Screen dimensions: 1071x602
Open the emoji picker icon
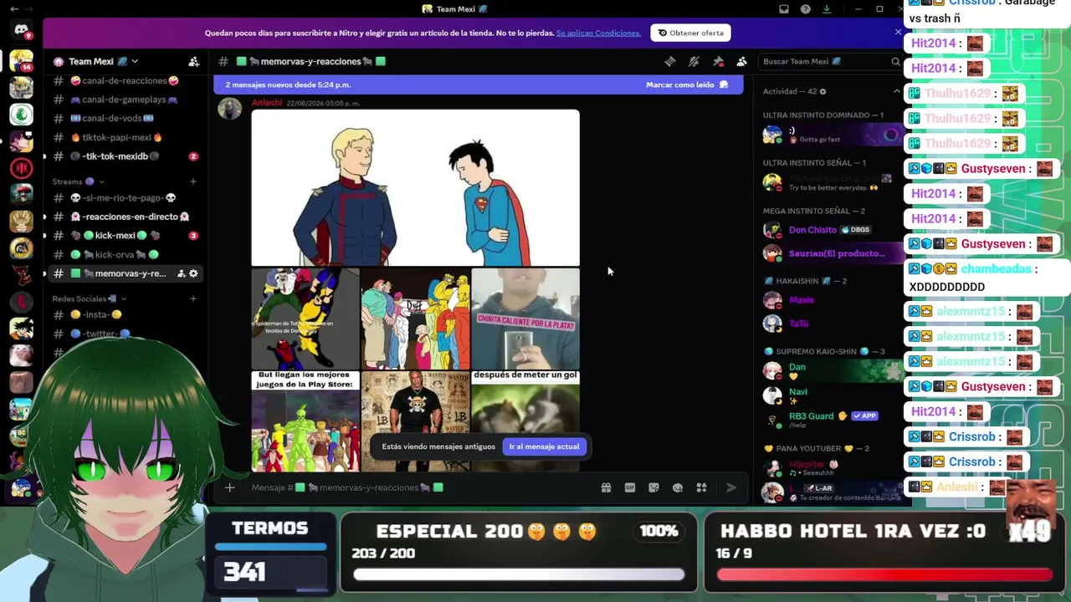(678, 487)
